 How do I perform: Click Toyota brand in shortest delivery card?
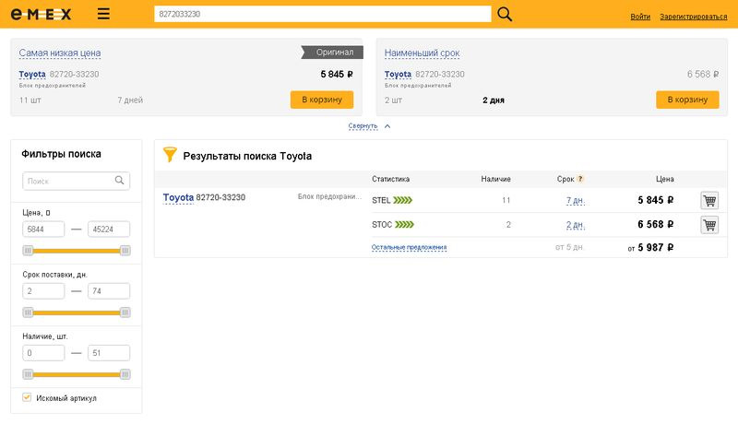click(x=398, y=75)
